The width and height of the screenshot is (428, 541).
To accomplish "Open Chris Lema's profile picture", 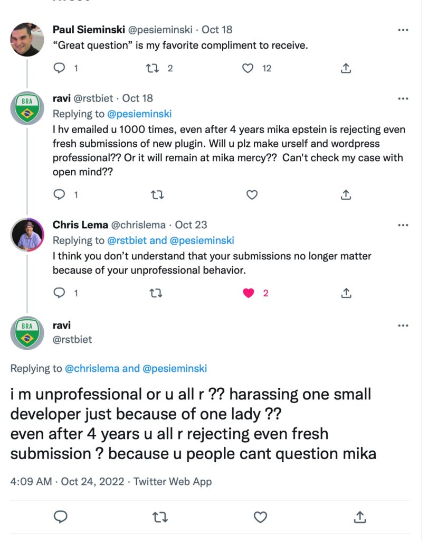I will [x=27, y=234].
